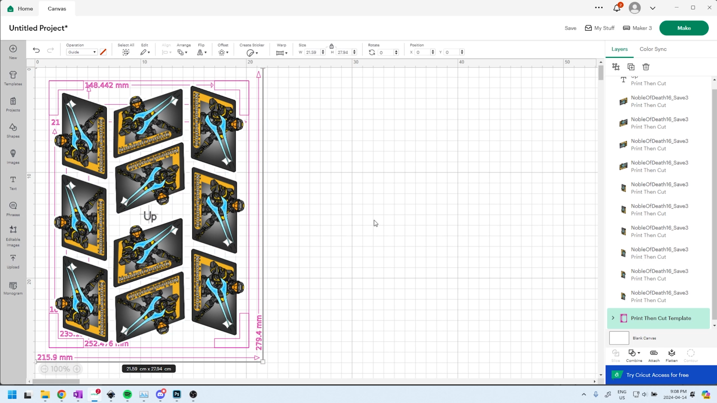Click the Redo arrow

(x=50, y=50)
